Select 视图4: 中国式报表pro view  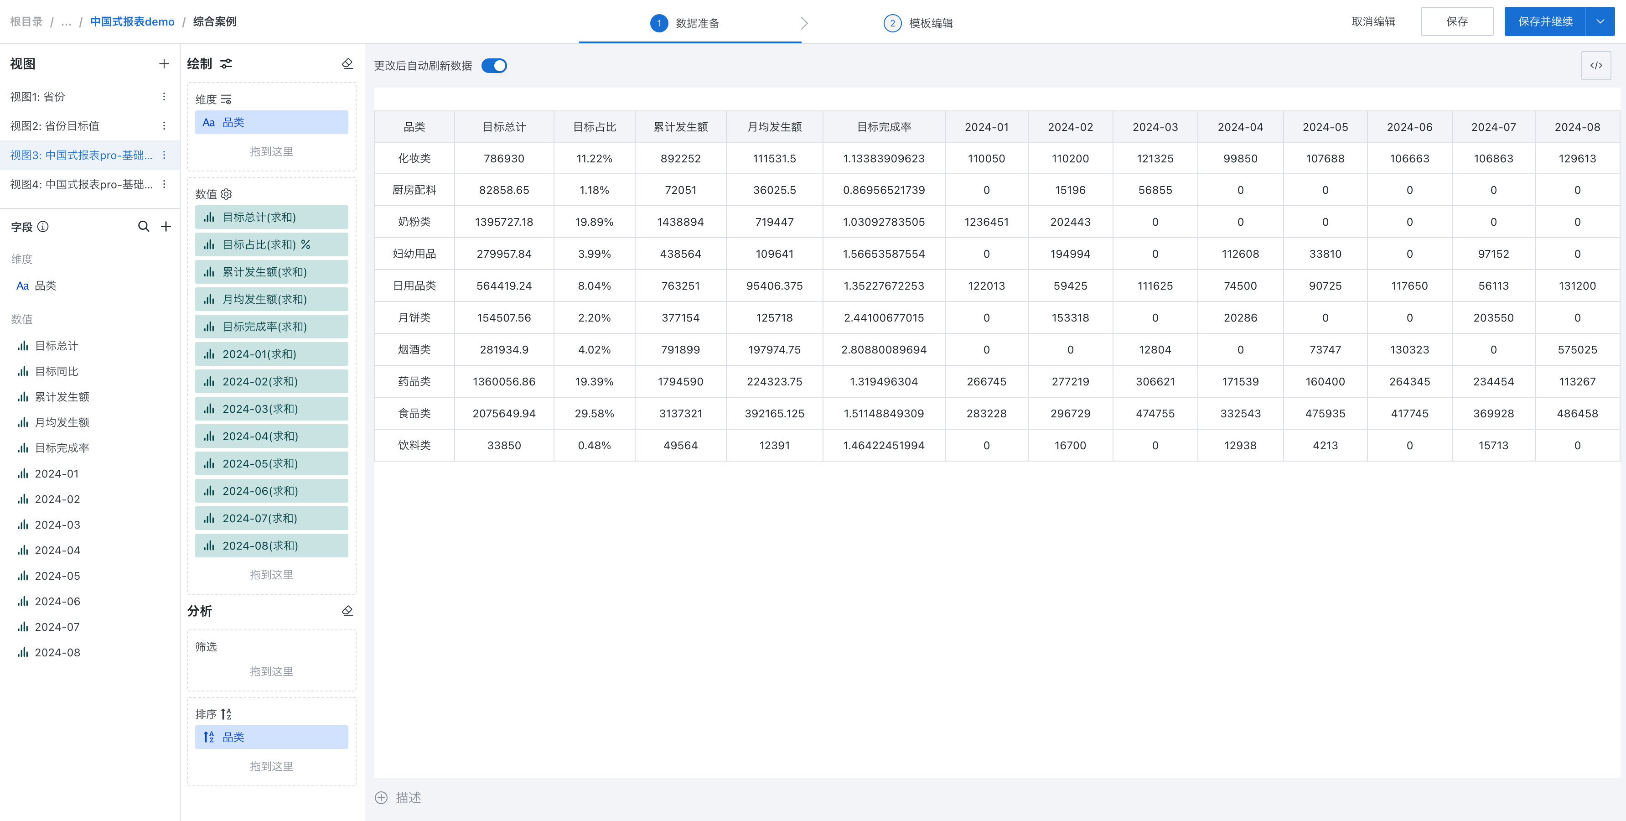90,184
